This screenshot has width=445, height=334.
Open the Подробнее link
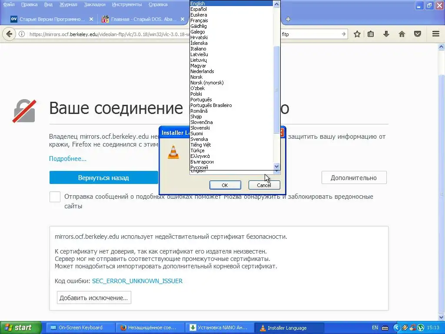[x=68, y=159]
